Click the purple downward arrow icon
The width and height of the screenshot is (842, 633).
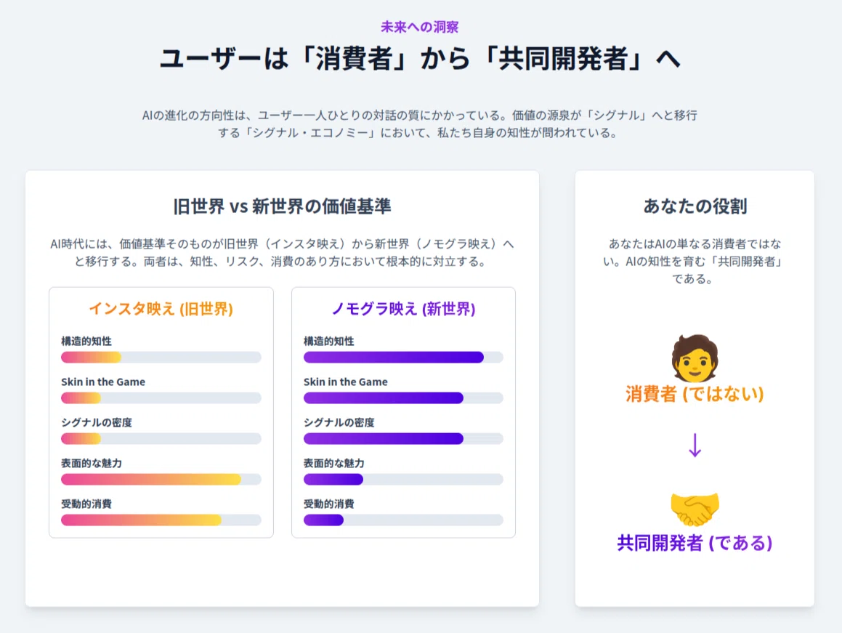[695, 445]
